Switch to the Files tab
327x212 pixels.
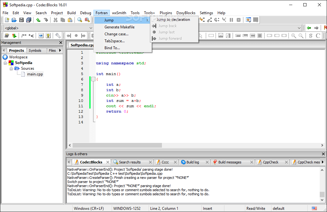click(x=52, y=50)
